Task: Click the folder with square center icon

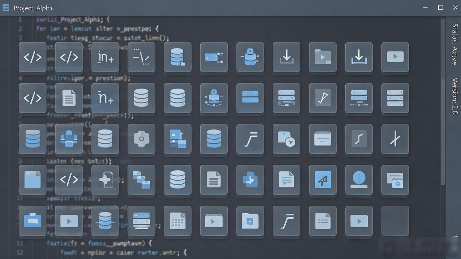Action: coord(250,221)
